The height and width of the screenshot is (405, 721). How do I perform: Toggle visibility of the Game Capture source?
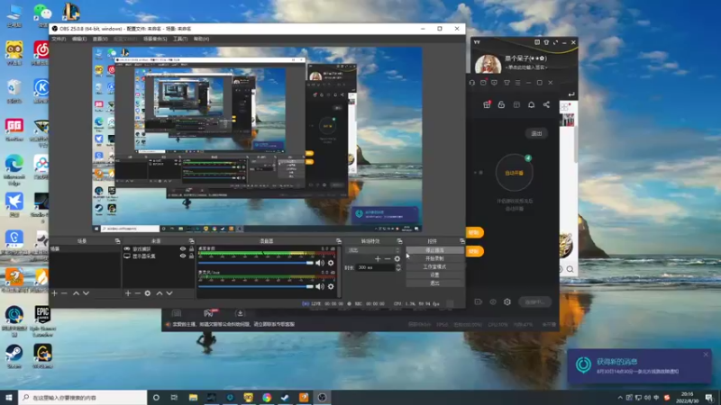(x=183, y=249)
